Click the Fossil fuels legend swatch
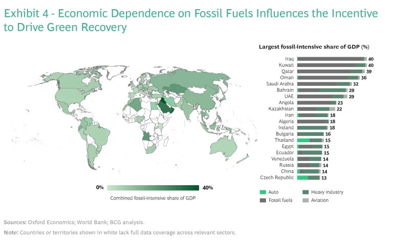Screen dimensions: 393x246 [x=264, y=200]
